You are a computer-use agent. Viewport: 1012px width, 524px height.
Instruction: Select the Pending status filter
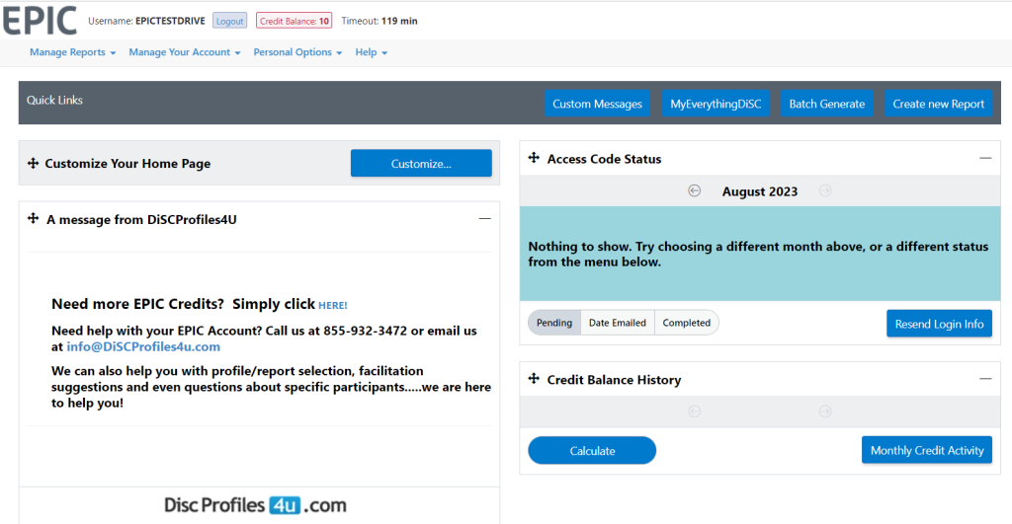tap(554, 323)
